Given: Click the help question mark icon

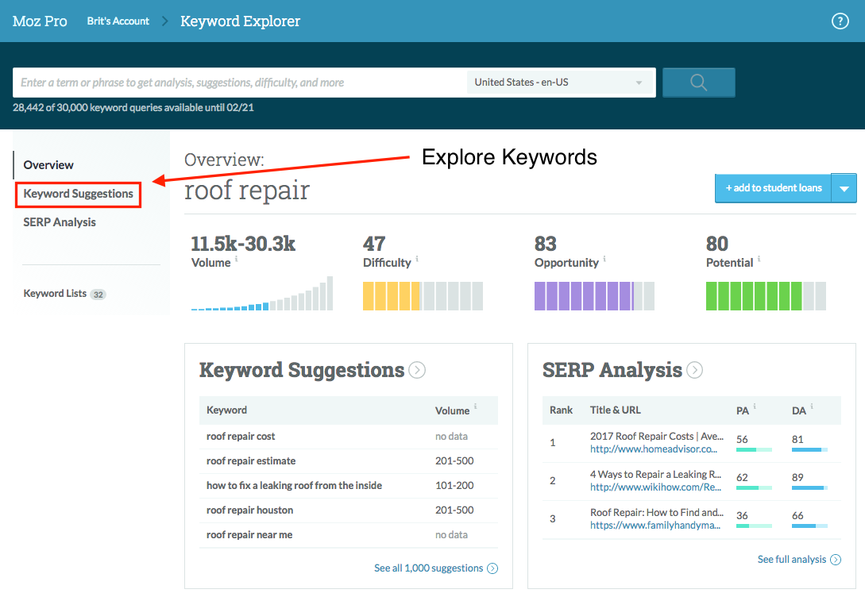Looking at the screenshot, I should click(x=840, y=21).
